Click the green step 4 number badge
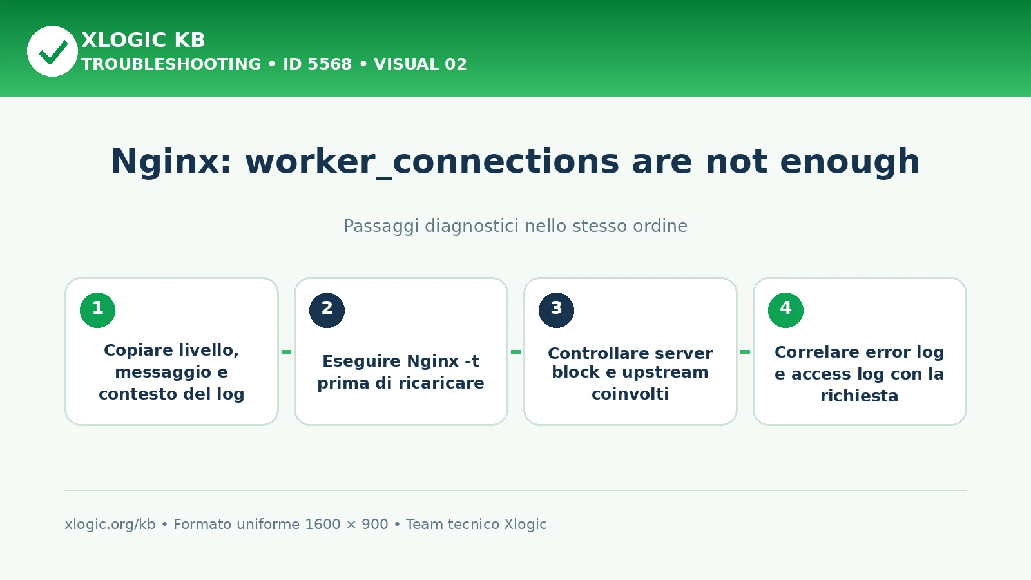Image resolution: width=1031 pixels, height=580 pixels. 786,310
